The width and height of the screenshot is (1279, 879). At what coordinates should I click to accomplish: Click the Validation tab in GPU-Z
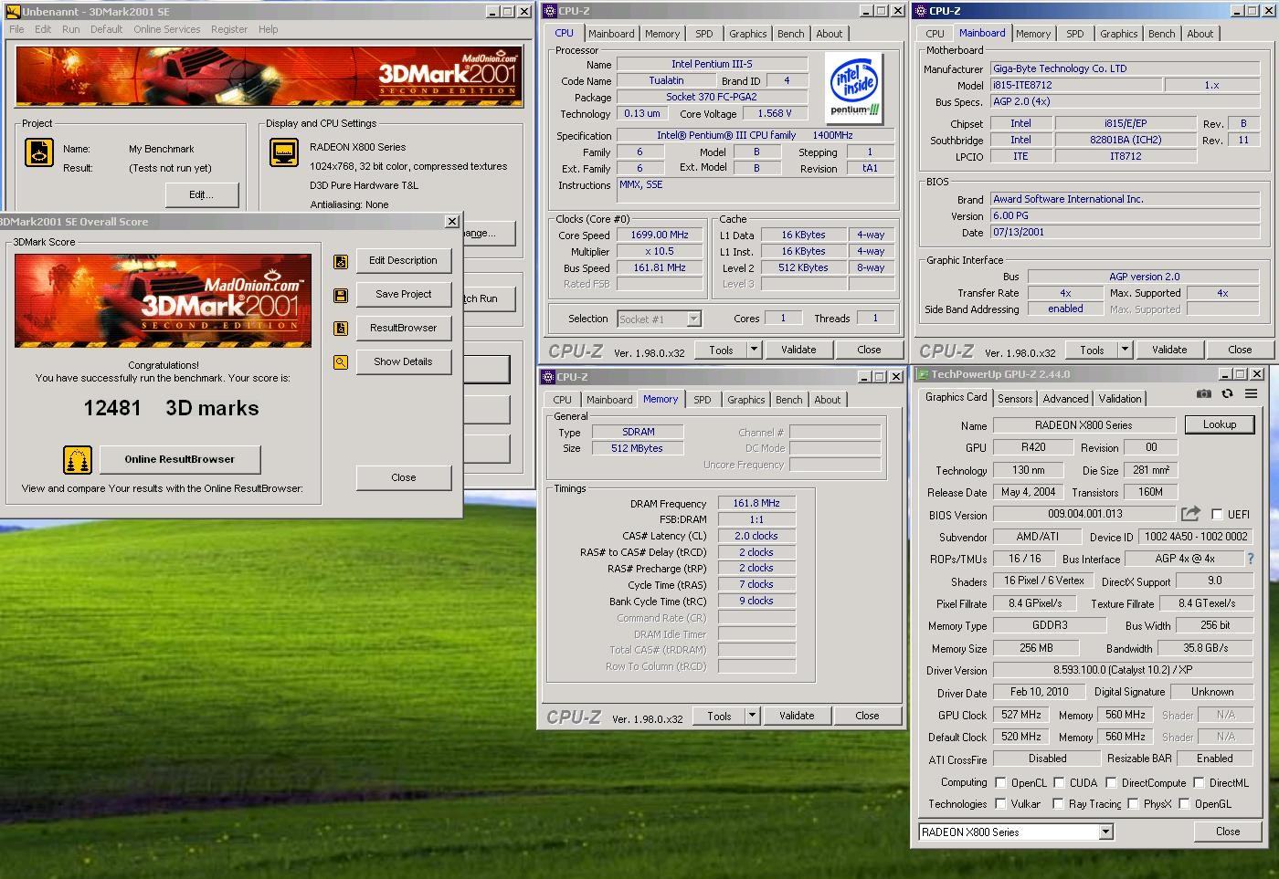pos(1120,399)
